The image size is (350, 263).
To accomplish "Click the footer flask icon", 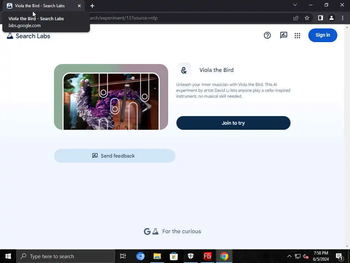I will (156, 231).
